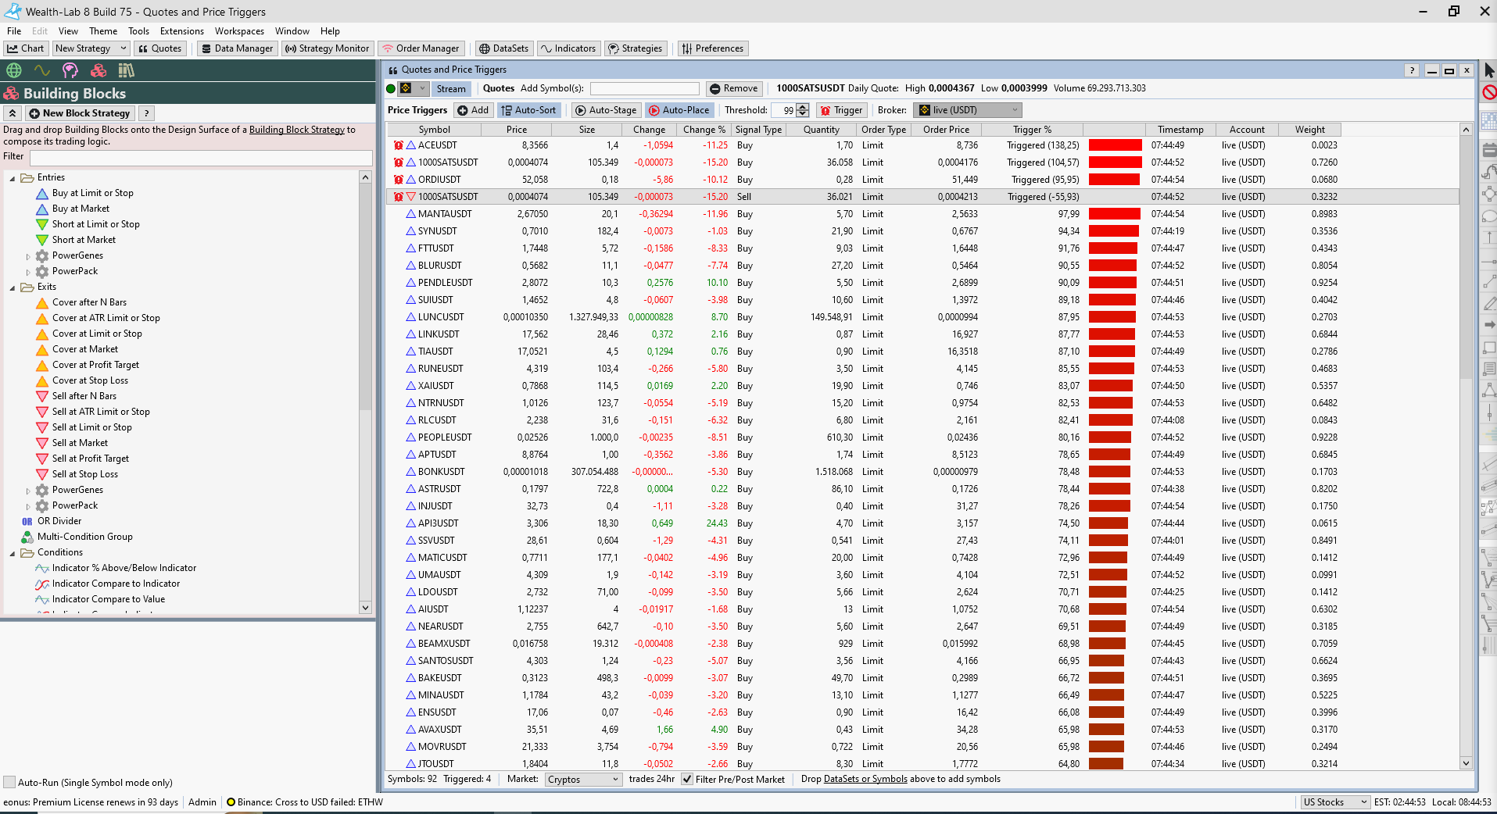
Task: Click the alarm icon on the ACEUSDT row
Action: [399, 145]
